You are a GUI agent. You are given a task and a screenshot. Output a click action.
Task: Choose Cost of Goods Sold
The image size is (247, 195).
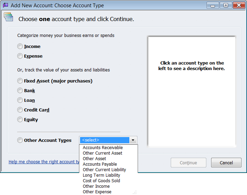click(x=101, y=181)
